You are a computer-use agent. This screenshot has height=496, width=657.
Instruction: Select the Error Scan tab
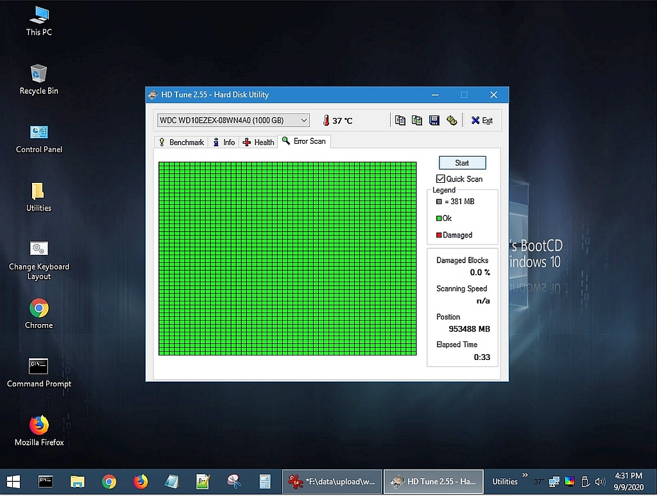coord(304,141)
